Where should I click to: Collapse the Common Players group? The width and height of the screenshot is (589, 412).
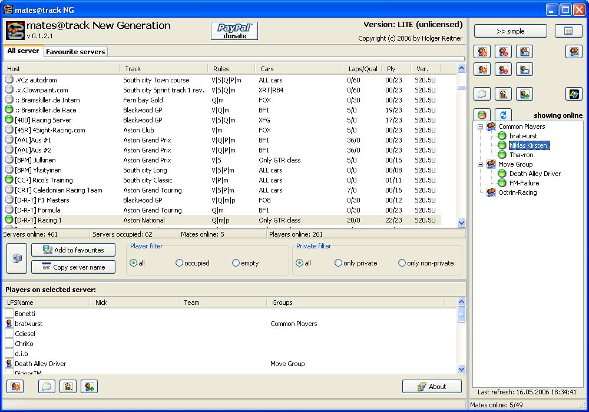coord(480,127)
